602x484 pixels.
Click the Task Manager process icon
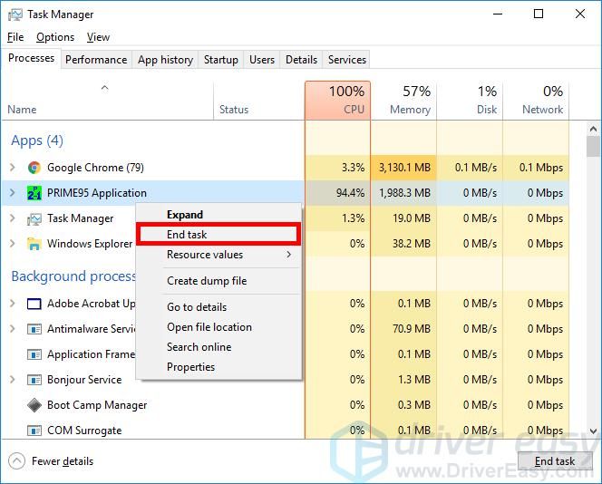pyautogui.click(x=34, y=218)
